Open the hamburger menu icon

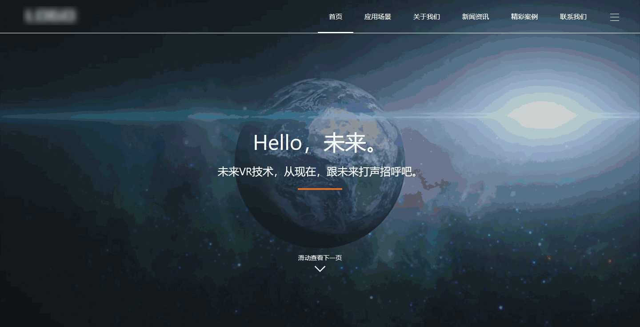615,17
